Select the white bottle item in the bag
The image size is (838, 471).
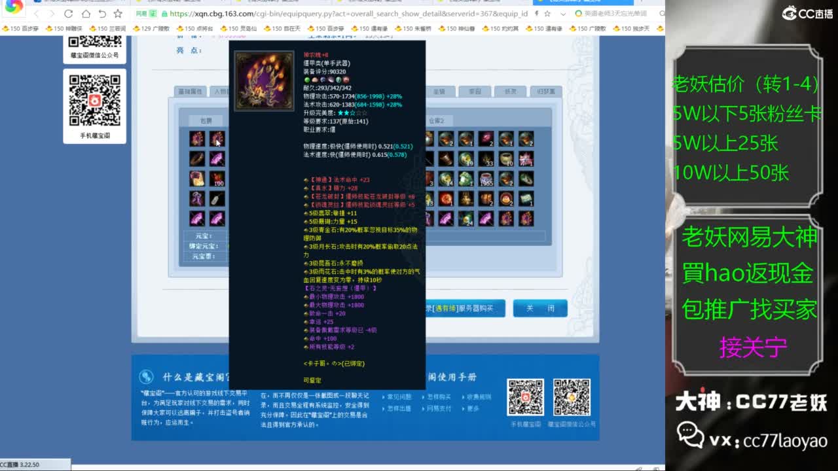[x=217, y=198]
